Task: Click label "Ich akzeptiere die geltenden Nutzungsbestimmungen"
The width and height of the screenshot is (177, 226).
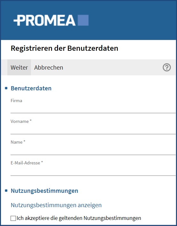Action: (x=79, y=218)
